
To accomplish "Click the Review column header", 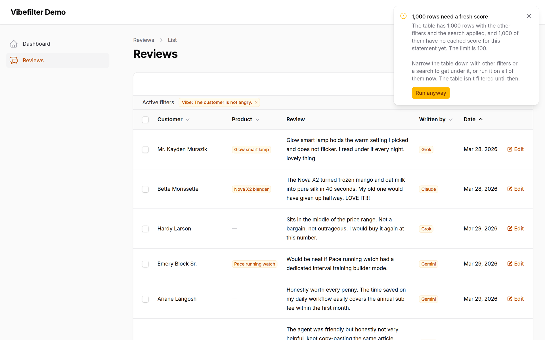I will click(x=295, y=120).
